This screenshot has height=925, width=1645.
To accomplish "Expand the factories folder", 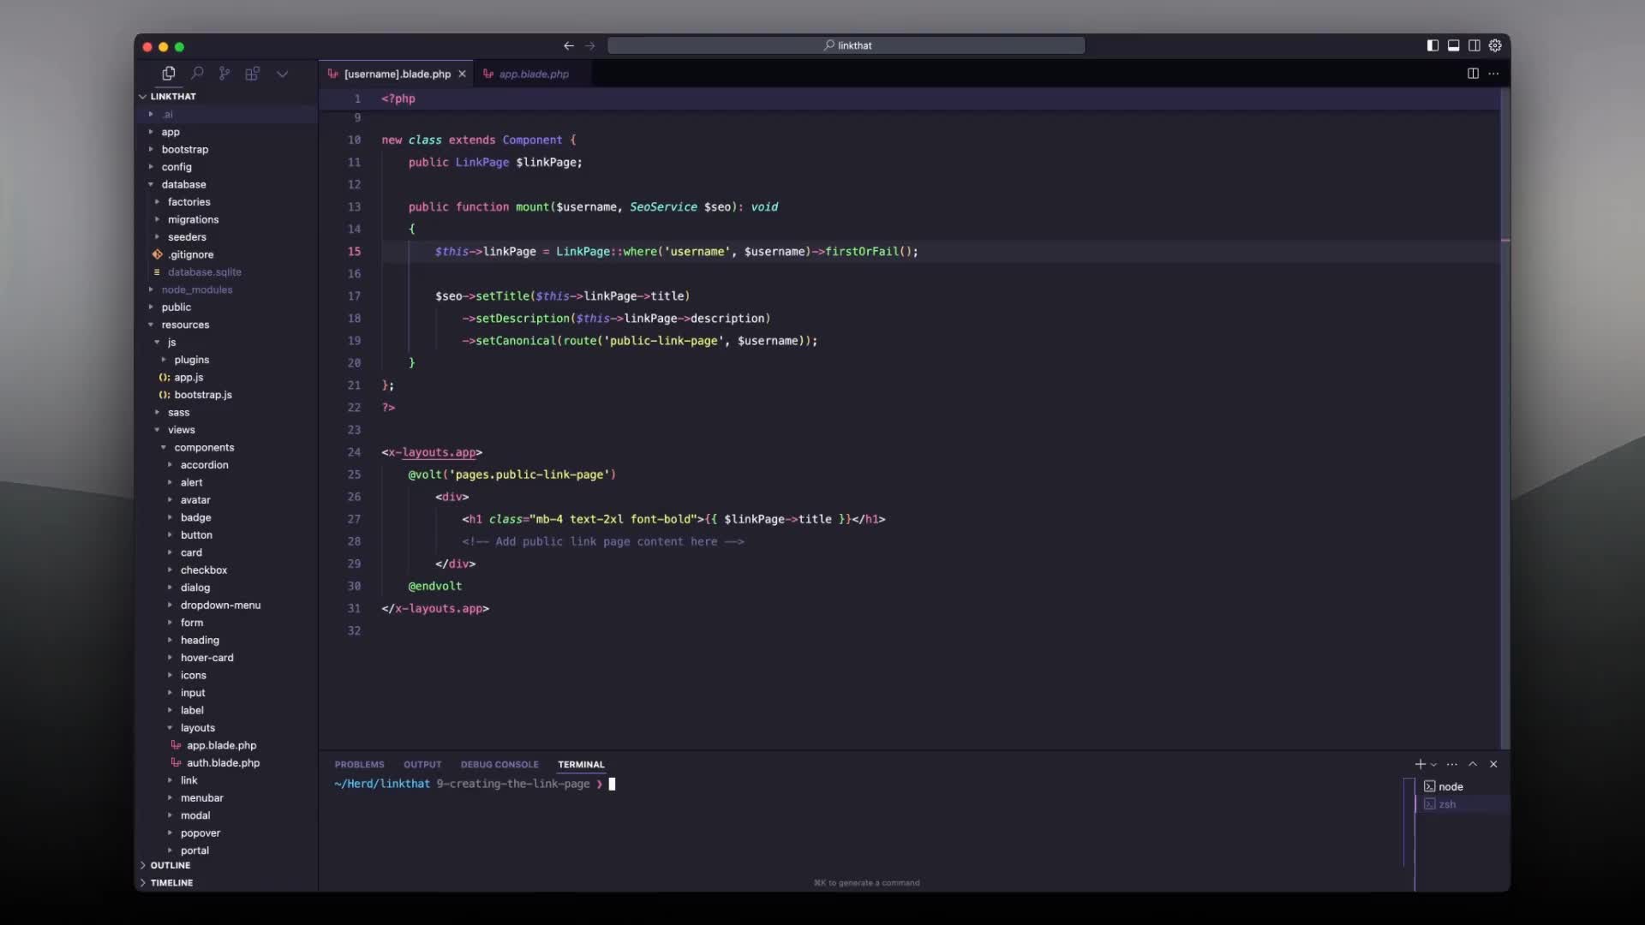I will (226, 202).
